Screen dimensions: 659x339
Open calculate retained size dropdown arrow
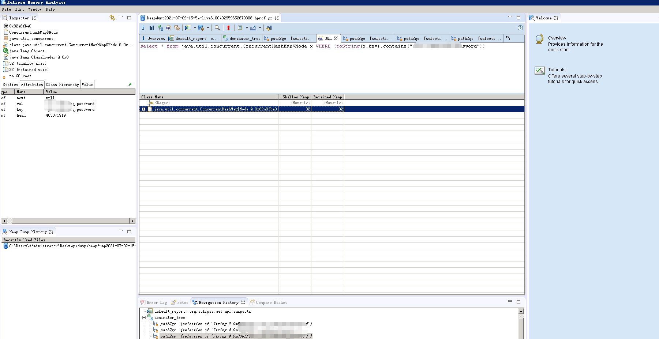coord(247,28)
